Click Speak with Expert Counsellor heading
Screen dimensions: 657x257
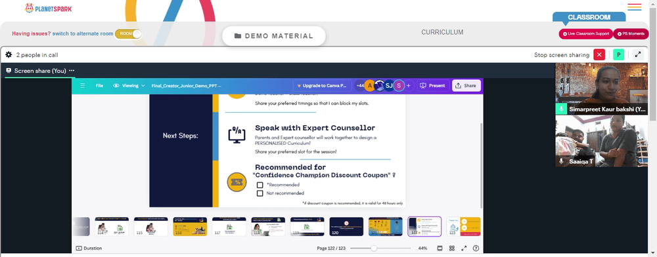point(315,127)
